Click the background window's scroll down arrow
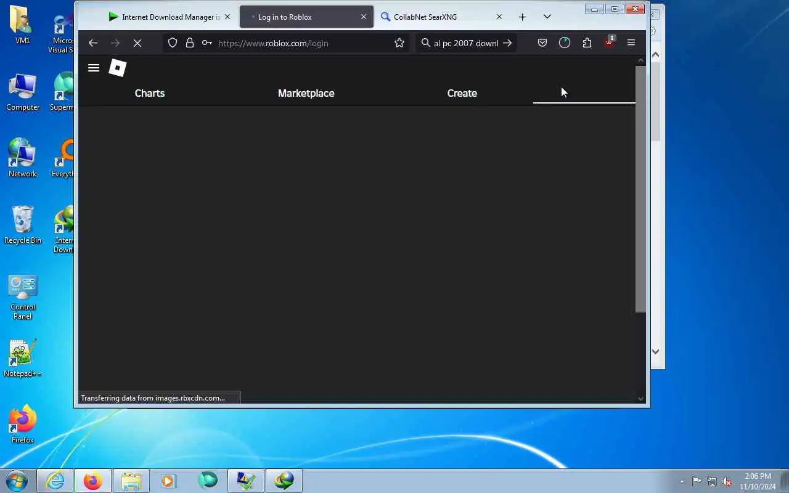Screen dimensions: 789x493 [x=656, y=351]
